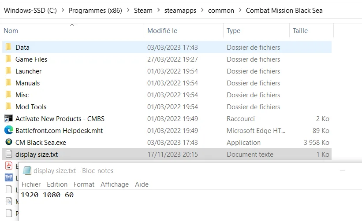Click the sort arrow above Nom column

pos(72,25)
